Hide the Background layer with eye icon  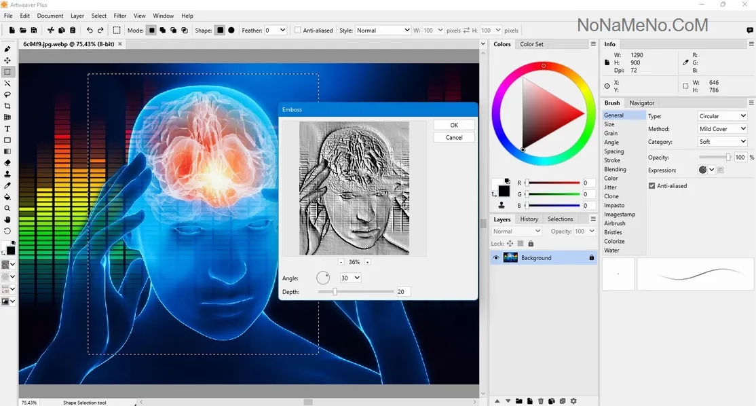pyautogui.click(x=496, y=258)
